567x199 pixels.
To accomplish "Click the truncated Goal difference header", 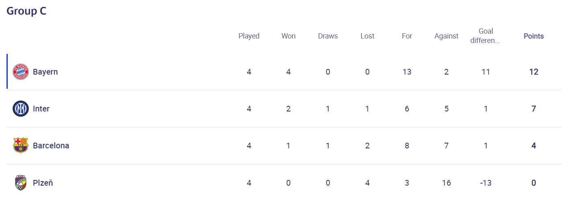I will (485, 36).
